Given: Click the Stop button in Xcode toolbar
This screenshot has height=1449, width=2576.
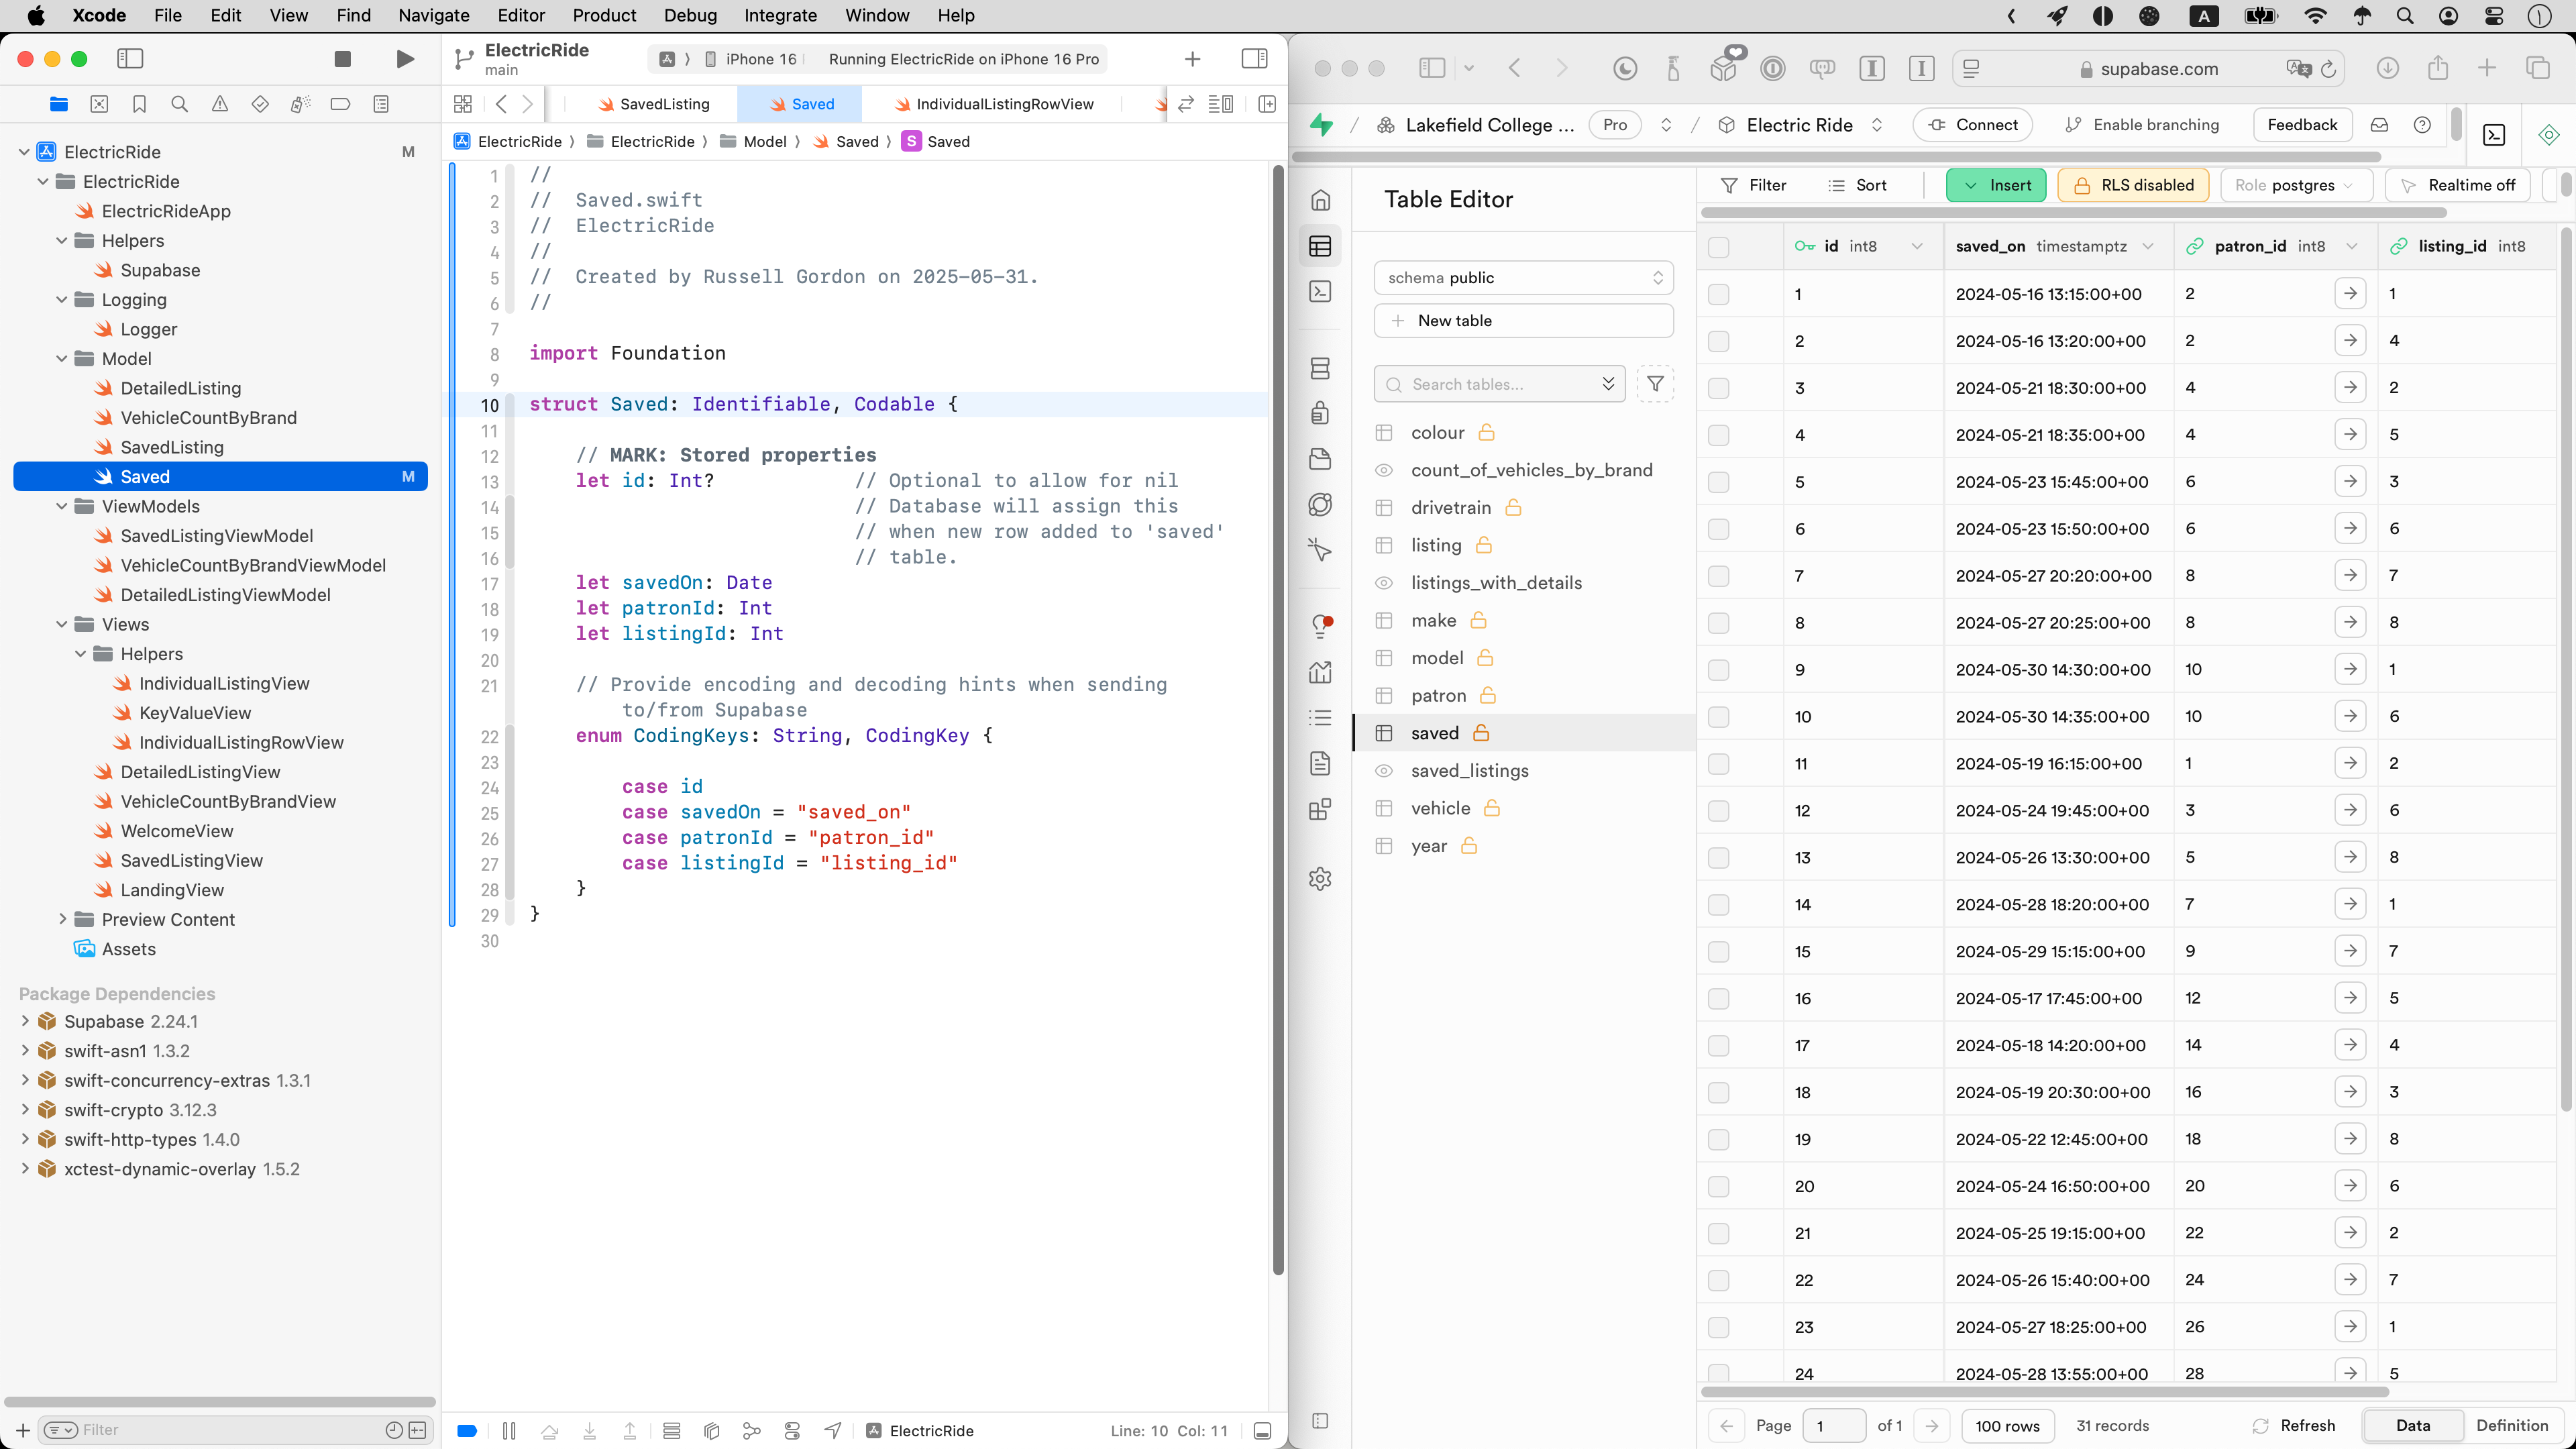Looking at the screenshot, I should click(x=342, y=59).
